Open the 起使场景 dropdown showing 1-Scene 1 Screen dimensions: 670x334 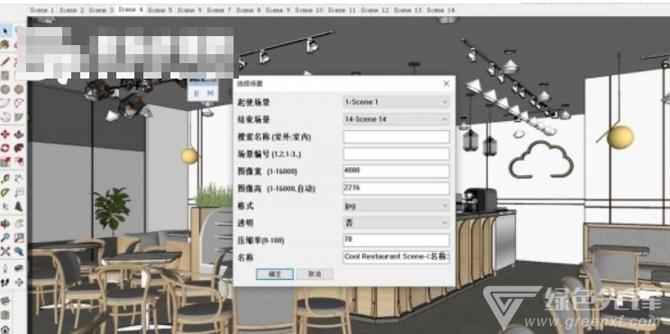[x=396, y=102]
